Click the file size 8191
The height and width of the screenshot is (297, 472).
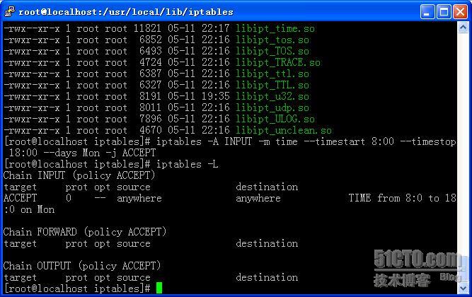(x=150, y=96)
